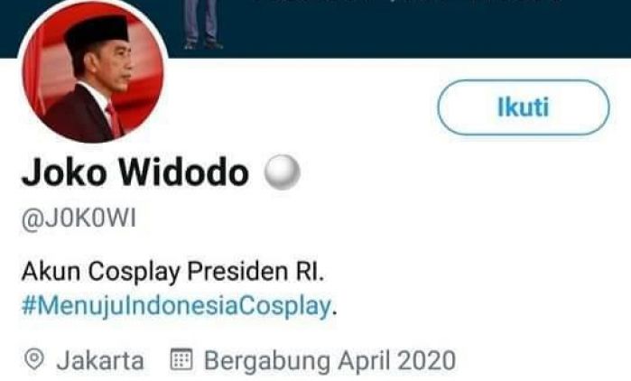
Task: Click the calendar icon before Bergabung
Action: (181, 359)
